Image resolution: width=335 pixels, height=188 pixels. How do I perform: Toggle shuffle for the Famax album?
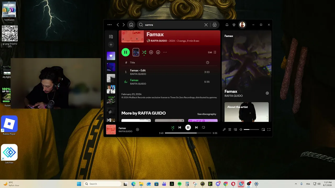point(144,52)
